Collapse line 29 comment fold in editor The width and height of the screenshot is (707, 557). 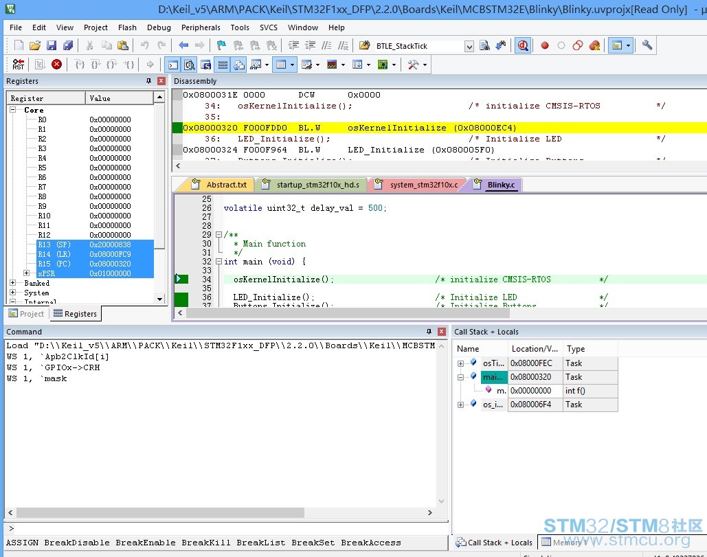(x=218, y=234)
